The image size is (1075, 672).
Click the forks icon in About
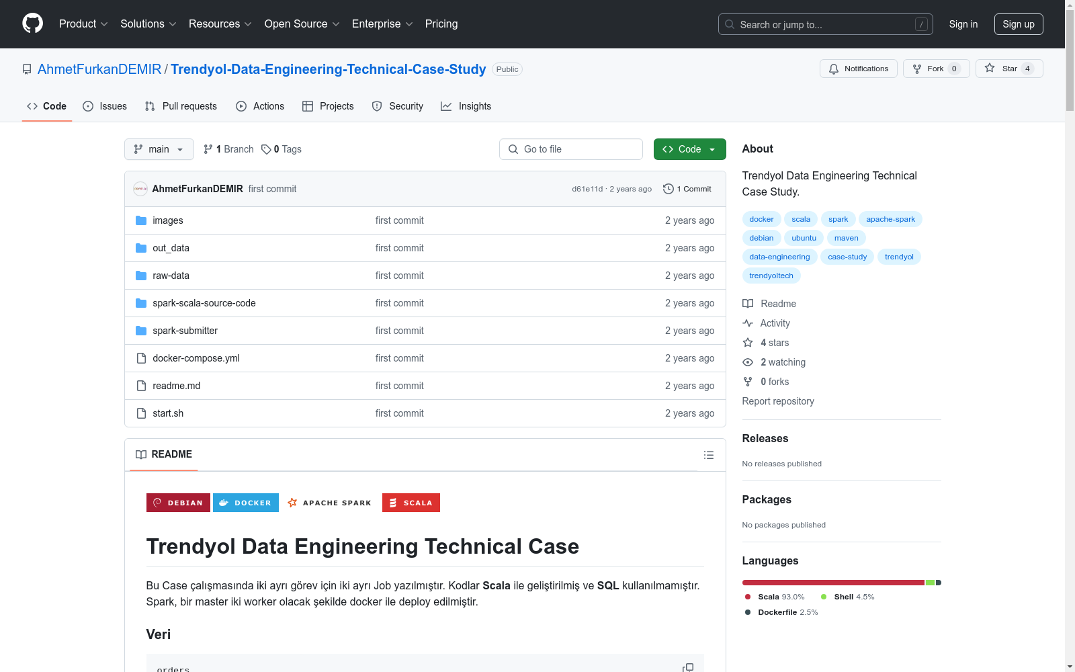pos(748,382)
